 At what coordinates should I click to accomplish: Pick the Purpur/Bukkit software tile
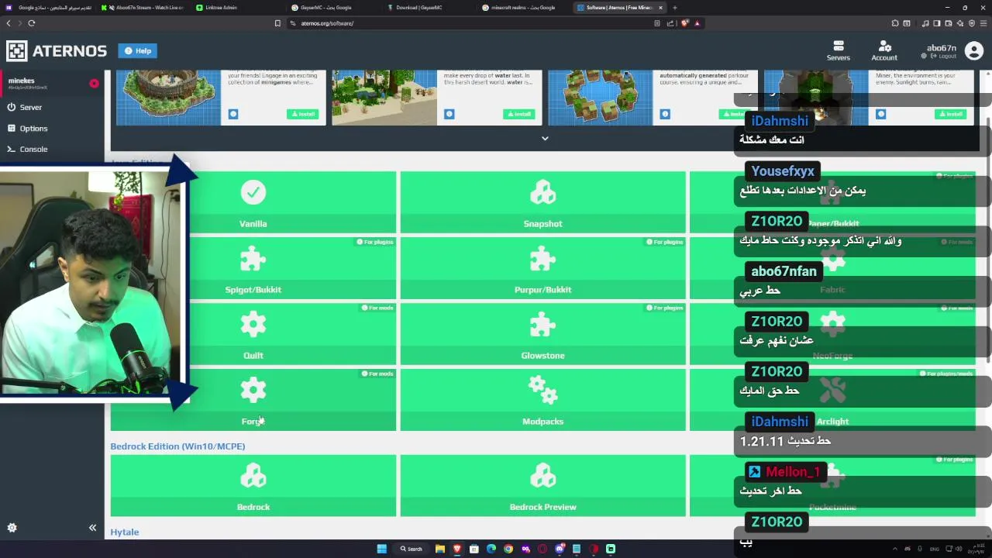click(x=542, y=267)
